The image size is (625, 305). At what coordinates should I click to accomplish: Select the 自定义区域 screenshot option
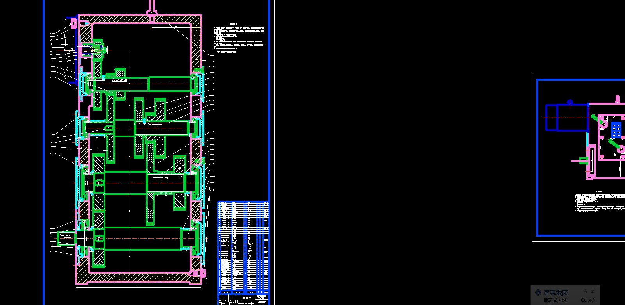point(555,300)
